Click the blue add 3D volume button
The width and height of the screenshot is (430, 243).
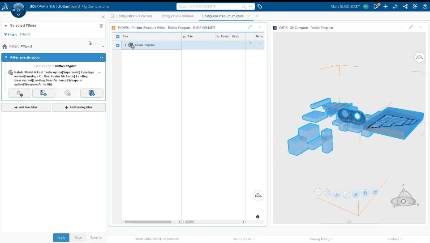pos(91,93)
